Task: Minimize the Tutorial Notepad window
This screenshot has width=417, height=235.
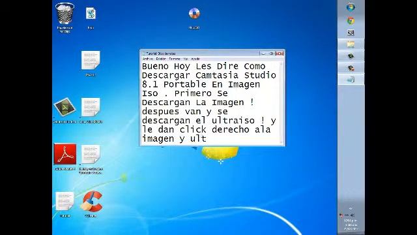Action: pyautogui.click(x=263, y=54)
